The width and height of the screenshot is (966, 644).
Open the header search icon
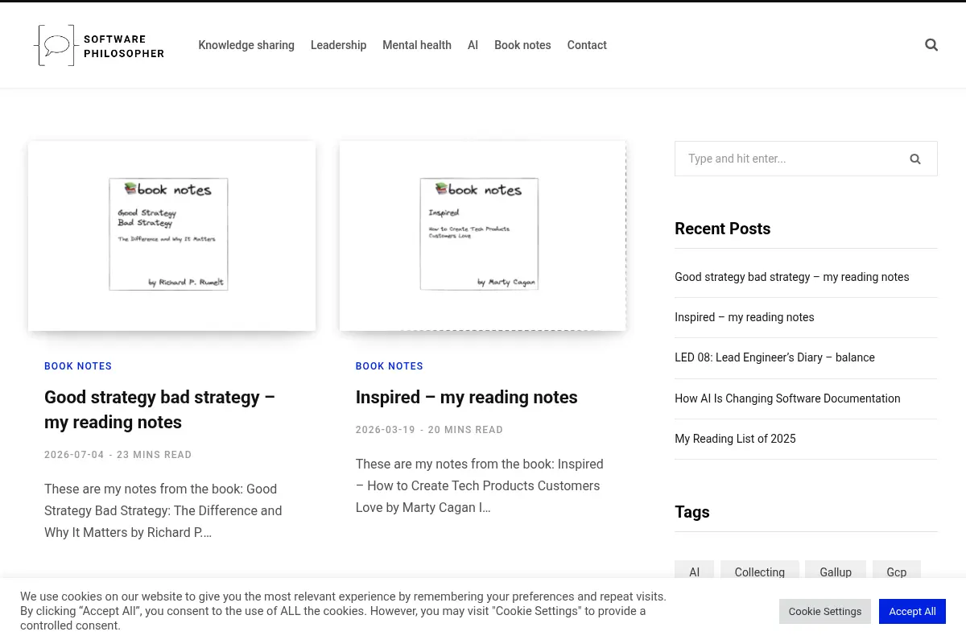(x=931, y=45)
